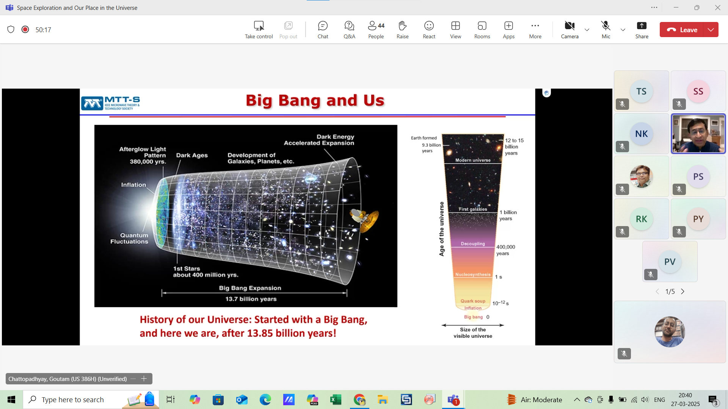Leave the meeting
728x409 pixels.
pos(682,30)
